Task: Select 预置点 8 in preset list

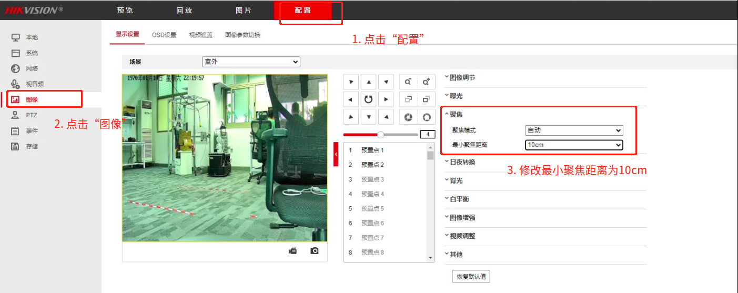Action: pos(386,252)
